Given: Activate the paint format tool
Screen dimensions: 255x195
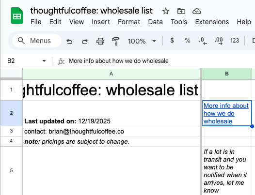Looking at the screenshot, I should (x=115, y=41).
